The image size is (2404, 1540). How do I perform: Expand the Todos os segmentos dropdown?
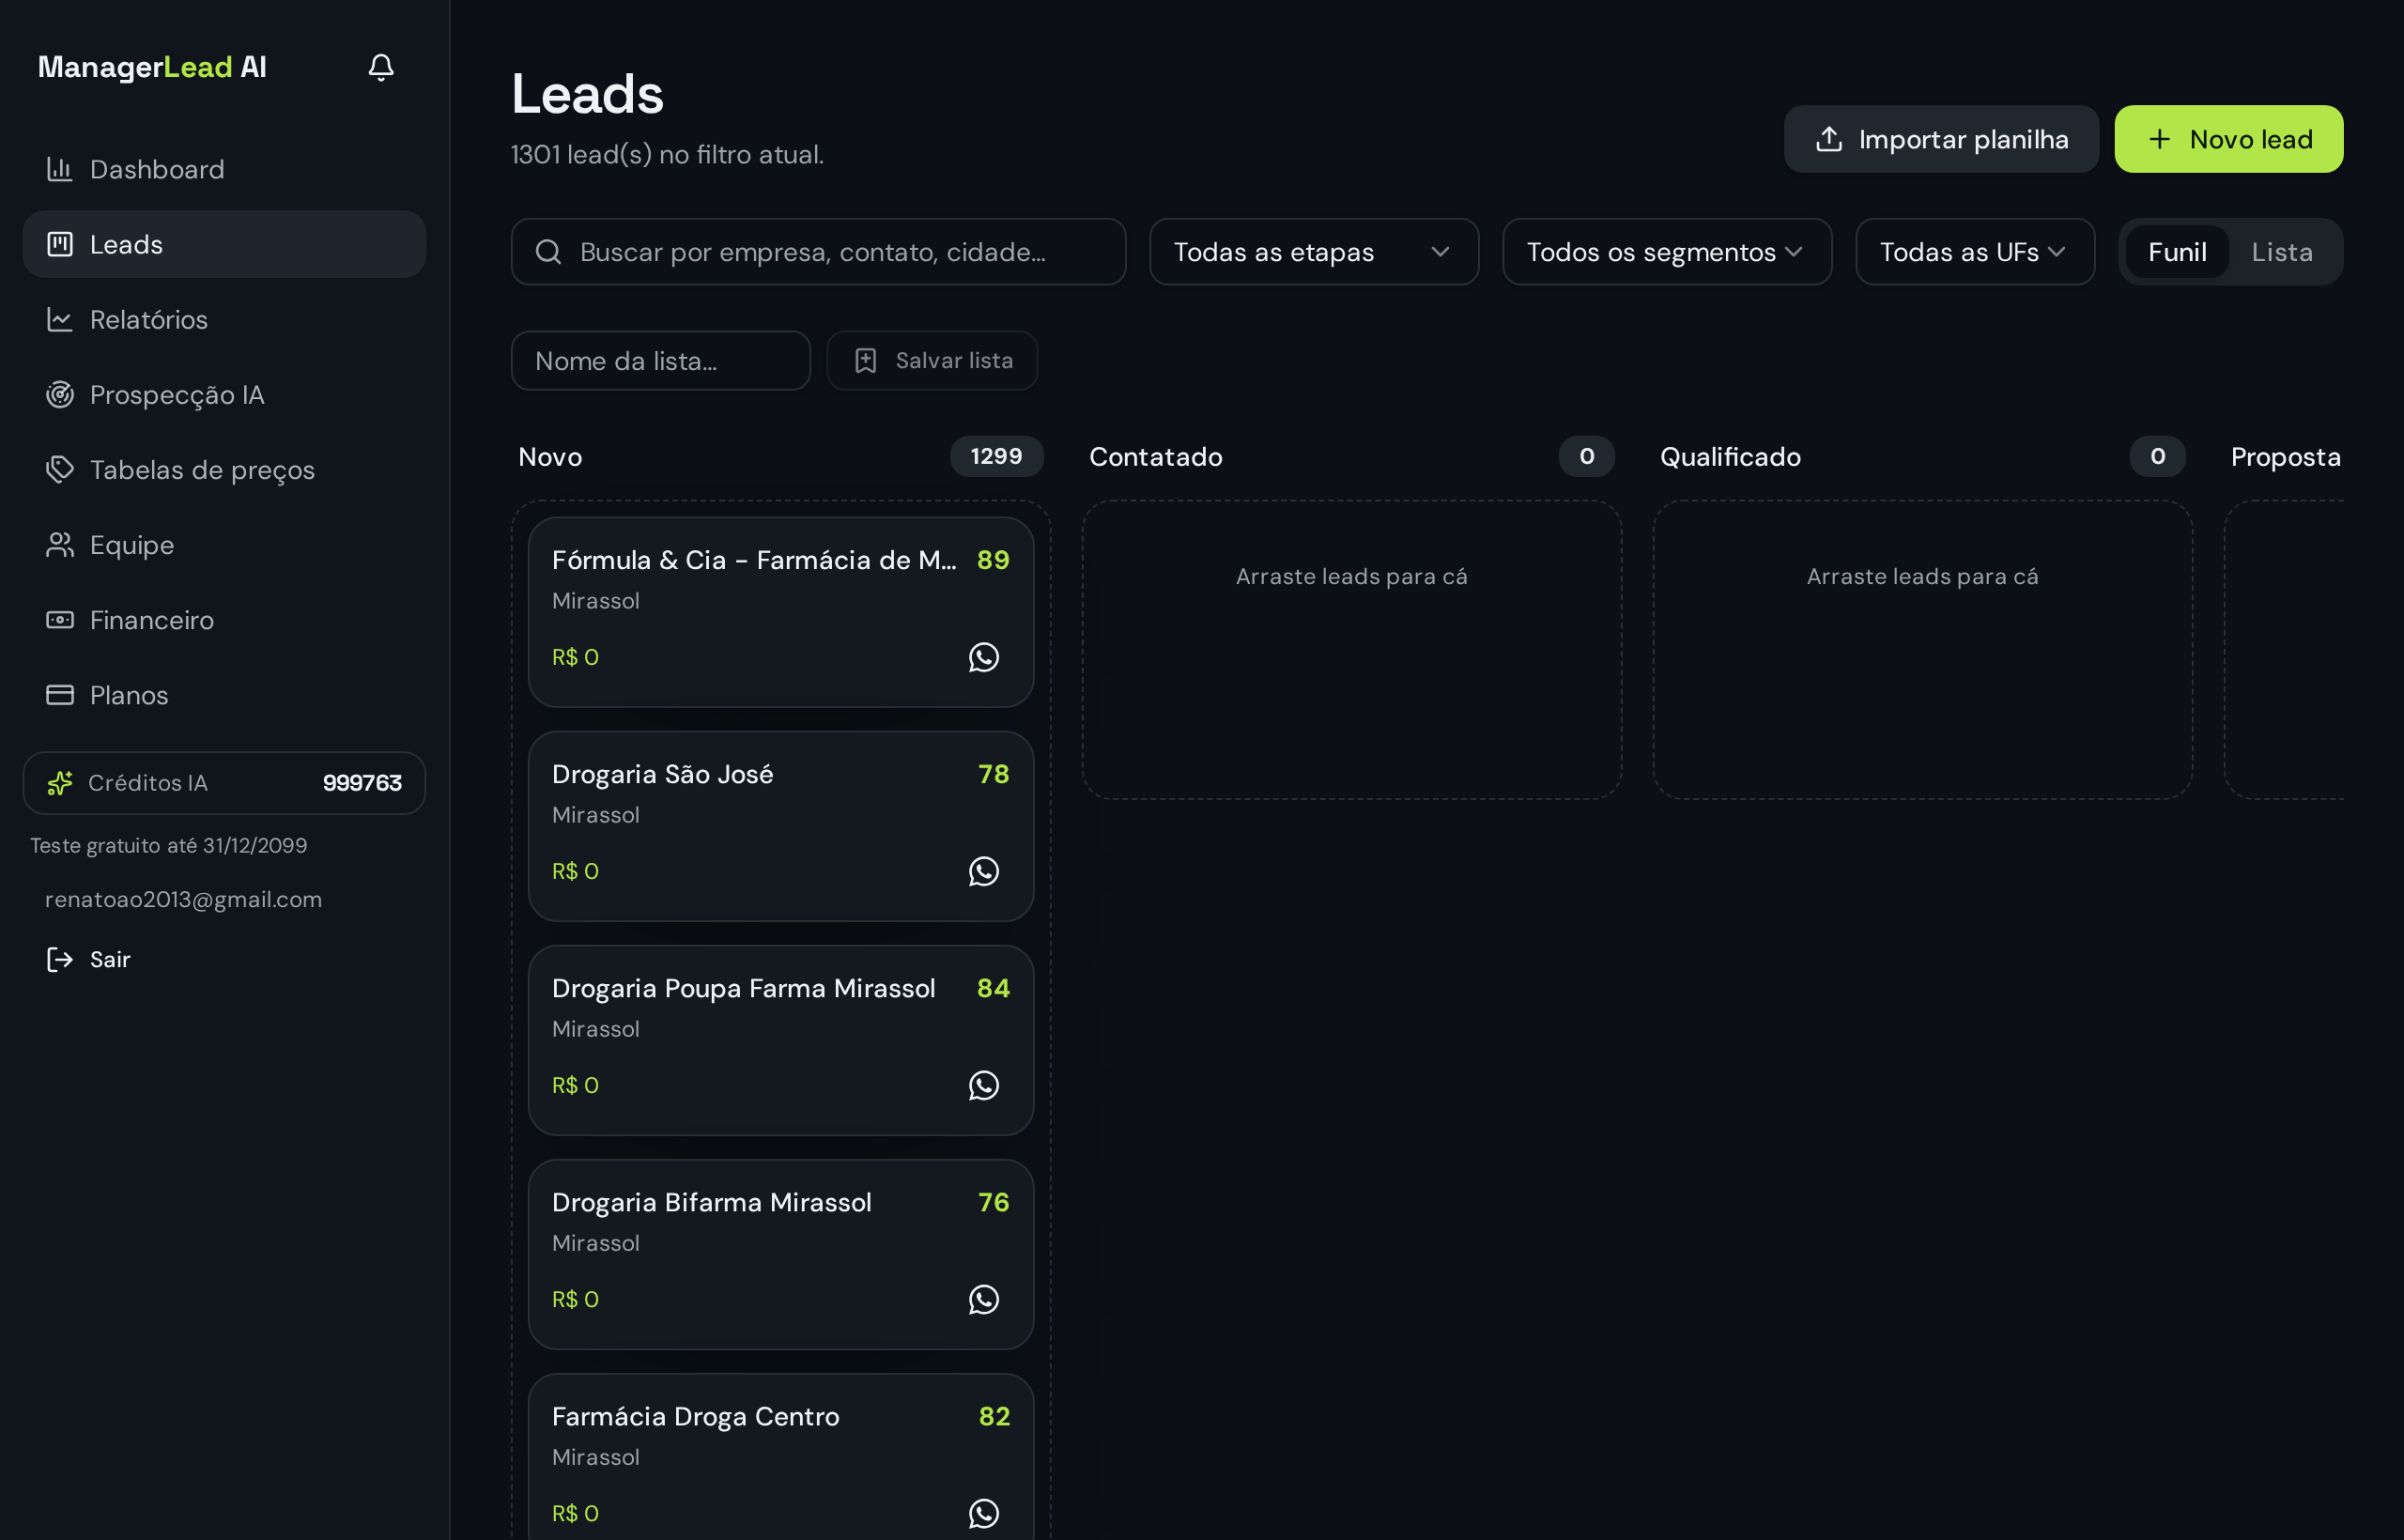pyautogui.click(x=1667, y=252)
